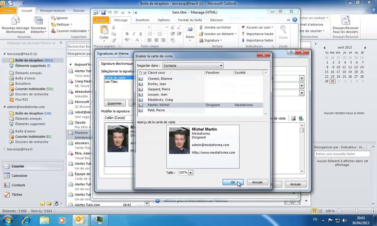Click insert hyperlink icon in signature editor
The height and width of the screenshot is (226, 377).
(301, 118)
